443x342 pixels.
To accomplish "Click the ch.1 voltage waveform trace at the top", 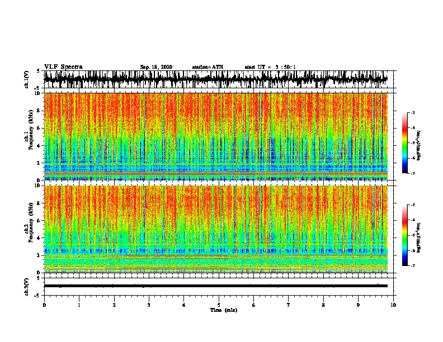I will [215, 79].
